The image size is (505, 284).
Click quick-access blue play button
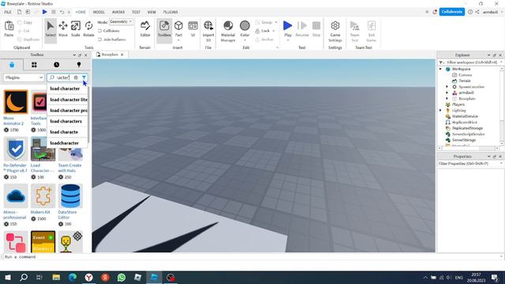pos(44,12)
